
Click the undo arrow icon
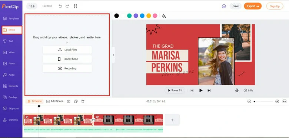pyautogui.click(x=60, y=6)
